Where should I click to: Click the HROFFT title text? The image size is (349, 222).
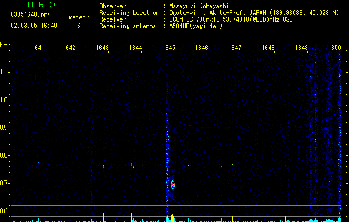(57, 4)
